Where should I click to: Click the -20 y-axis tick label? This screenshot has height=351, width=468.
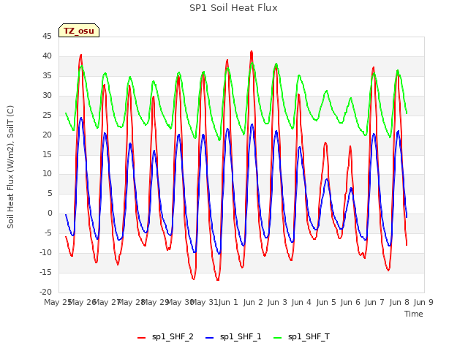pos(45,292)
